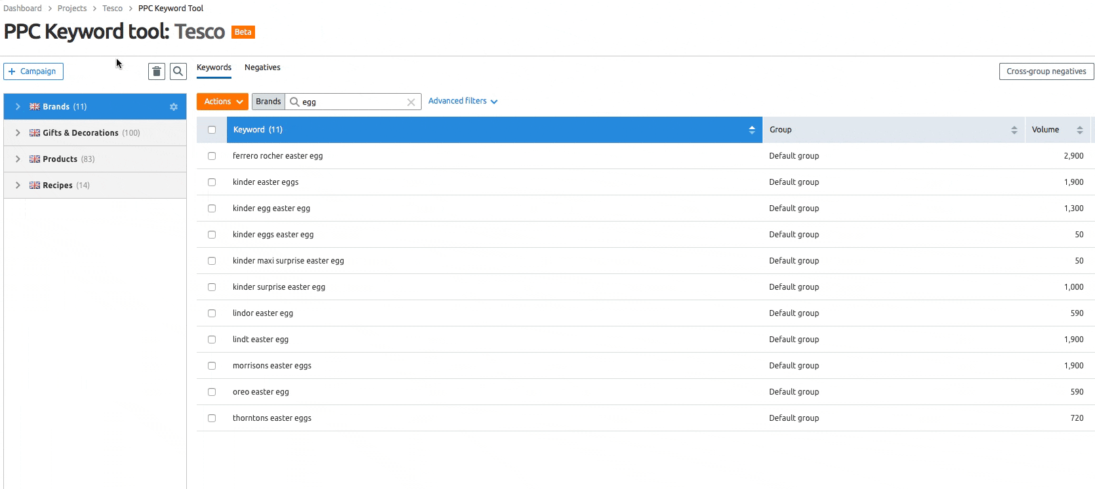Click keyword oreo easter egg
Viewport: 1095px width, 489px height.
click(x=260, y=392)
